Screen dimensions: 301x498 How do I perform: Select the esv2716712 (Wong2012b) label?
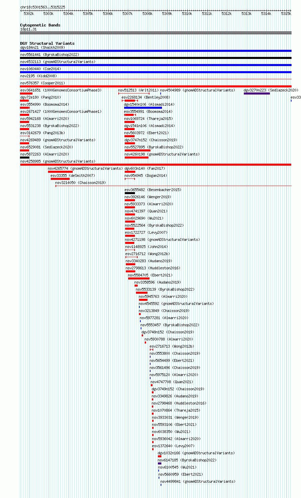point(148,254)
